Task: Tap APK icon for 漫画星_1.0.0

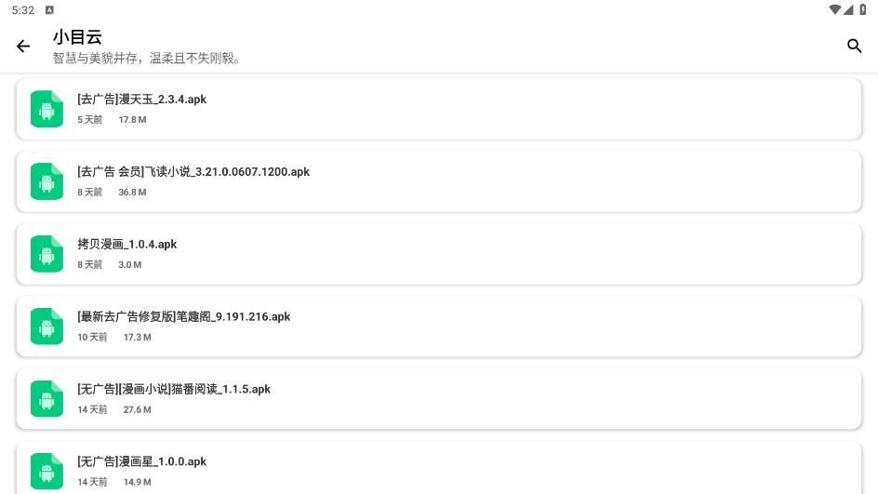Action: click(47, 471)
